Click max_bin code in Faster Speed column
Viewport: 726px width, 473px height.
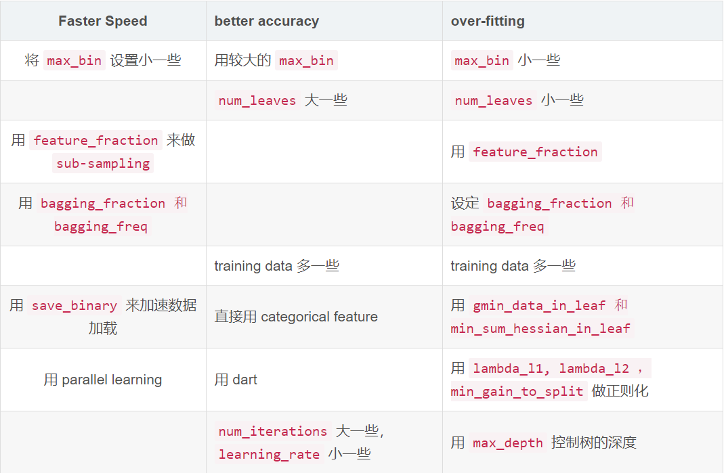tap(74, 60)
